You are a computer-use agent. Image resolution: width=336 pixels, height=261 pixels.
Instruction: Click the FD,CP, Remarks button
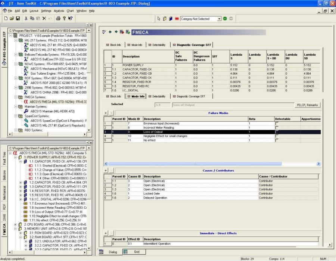tap(307, 105)
